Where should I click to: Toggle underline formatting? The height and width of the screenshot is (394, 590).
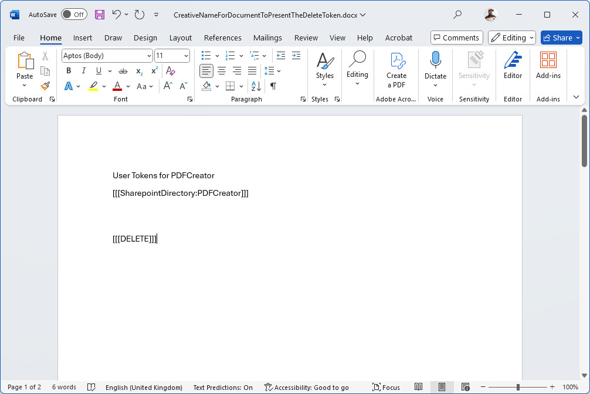click(x=99, y=71)
